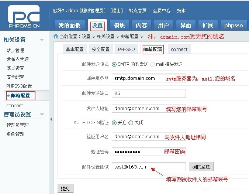Switch to the 安全配置 tab
The image size is (249, 194).
pyautogui.click(x=101, y=49)
